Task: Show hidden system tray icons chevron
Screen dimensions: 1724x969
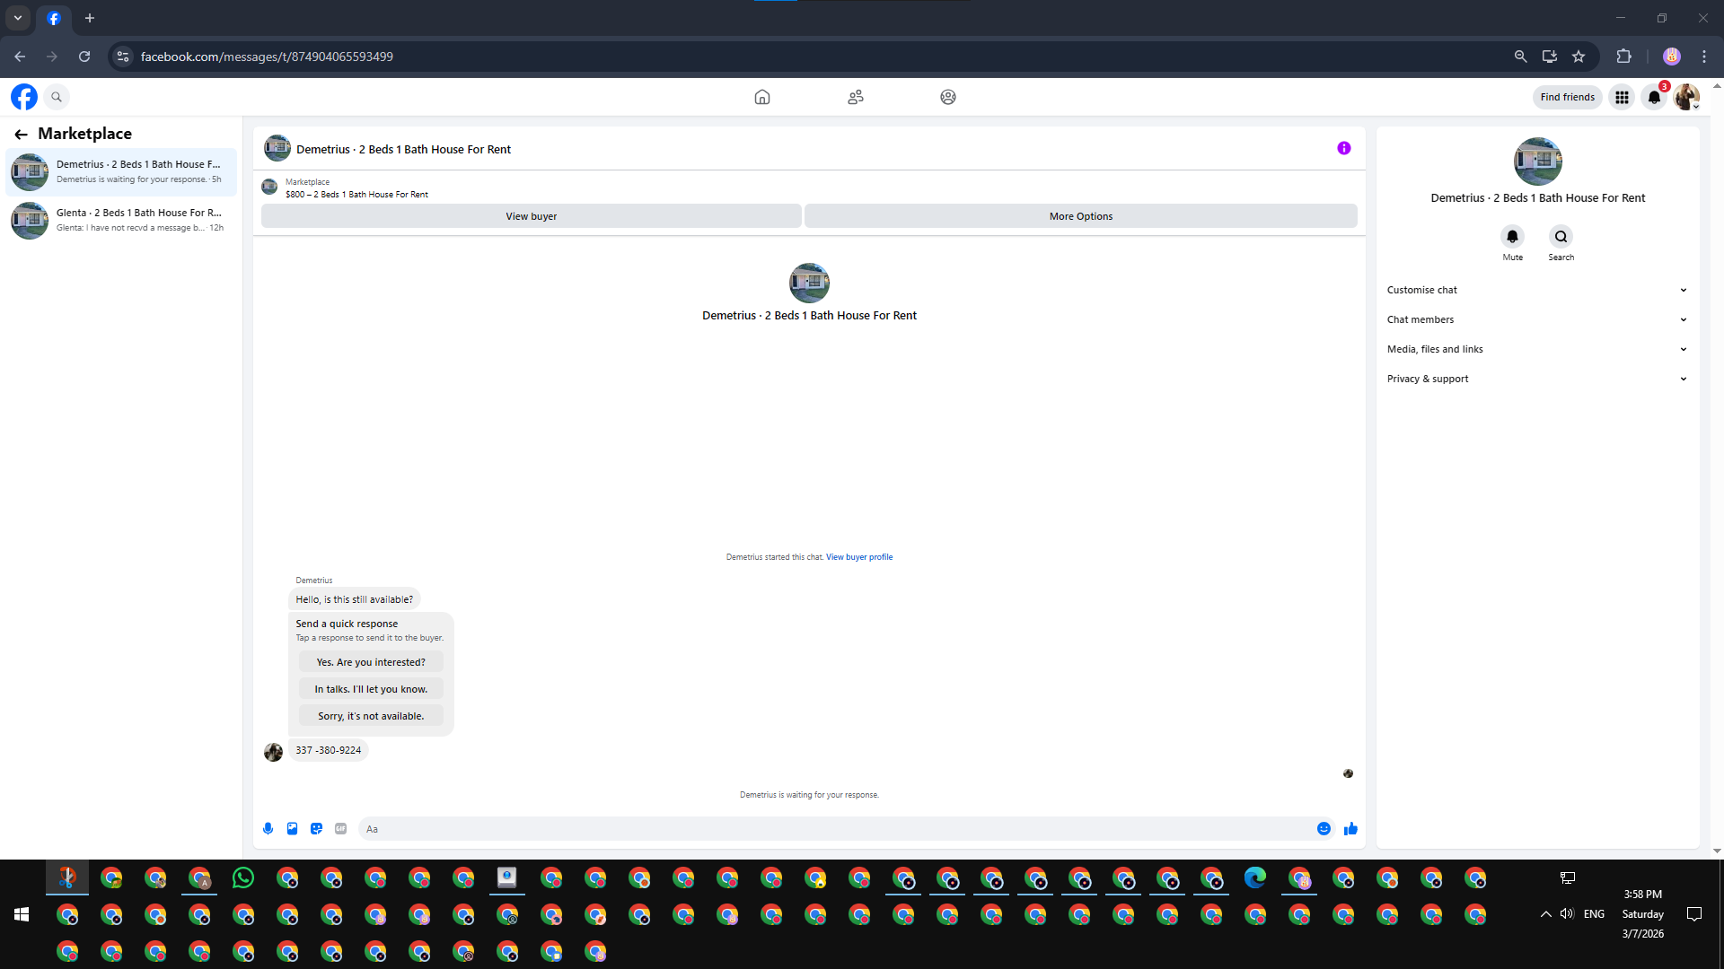Action: (x=1545, y=914)
